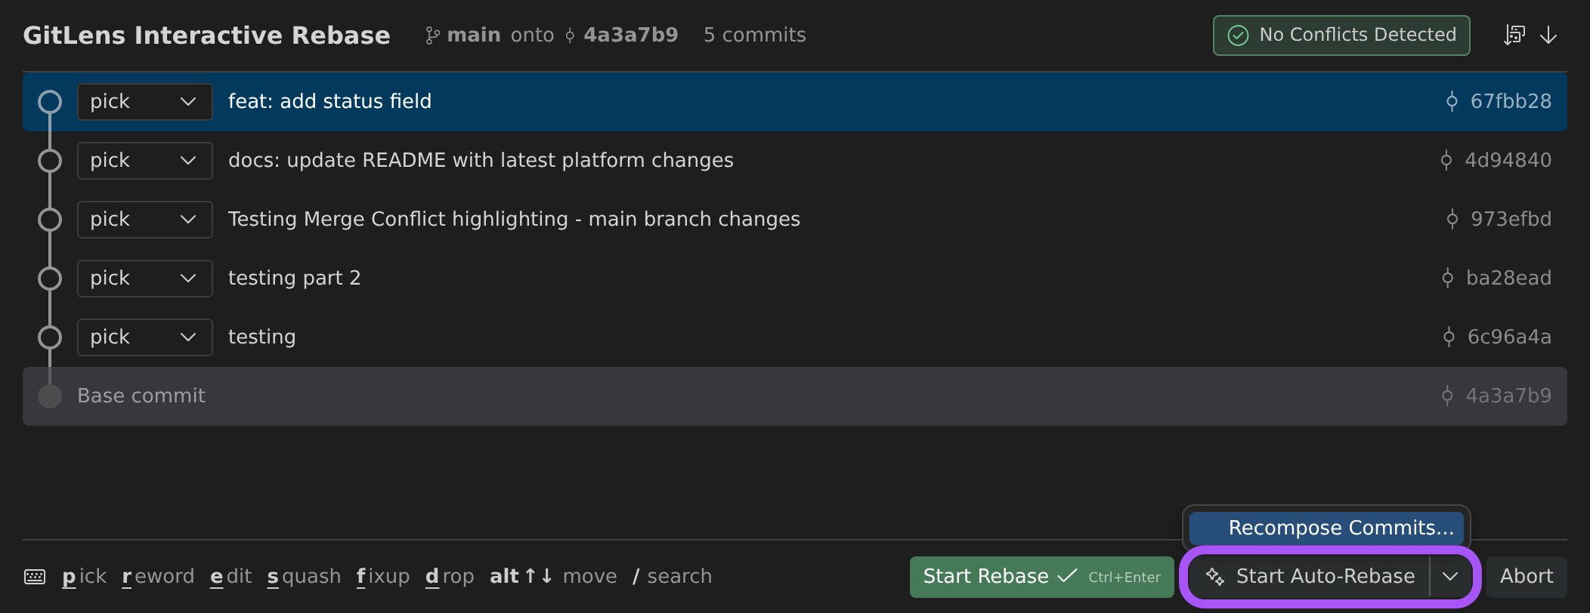Click commit node icon for 'feat: add status field'
The height and width of the screenshot is (613, 1590).
tap(50, 101)
